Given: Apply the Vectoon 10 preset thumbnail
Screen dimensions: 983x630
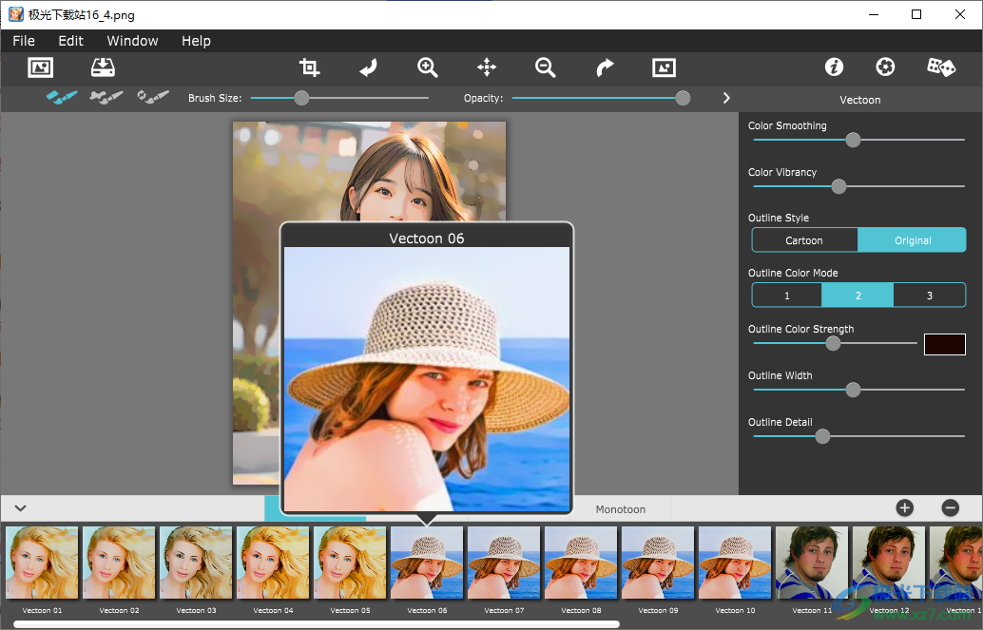Looking at the screenshot, I should coord(736,563).
